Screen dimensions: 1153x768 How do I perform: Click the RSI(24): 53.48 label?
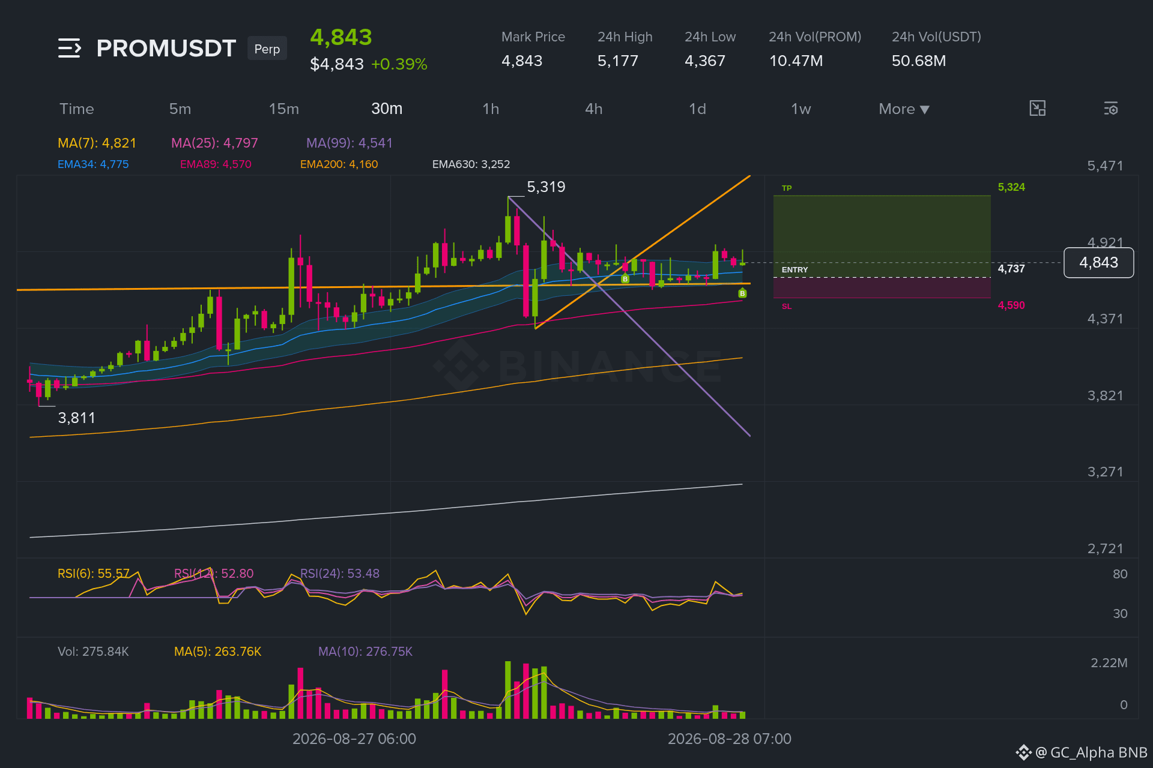coord(340,574)
